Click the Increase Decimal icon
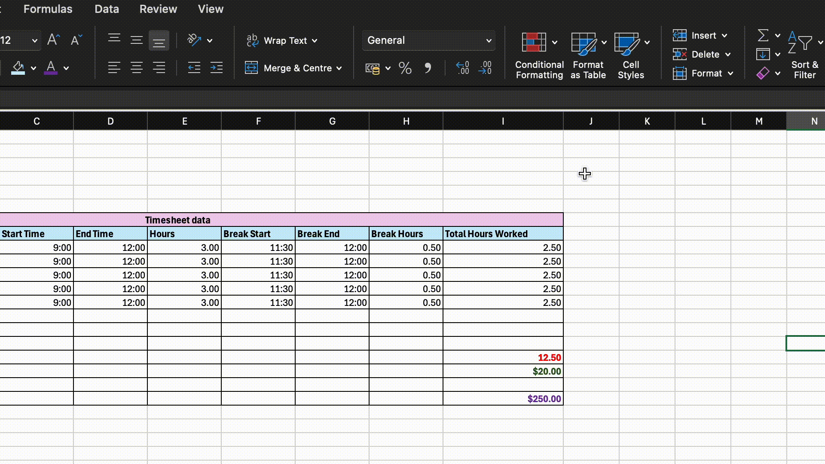Screen dimensions: 825x464 tap(462, 68)
